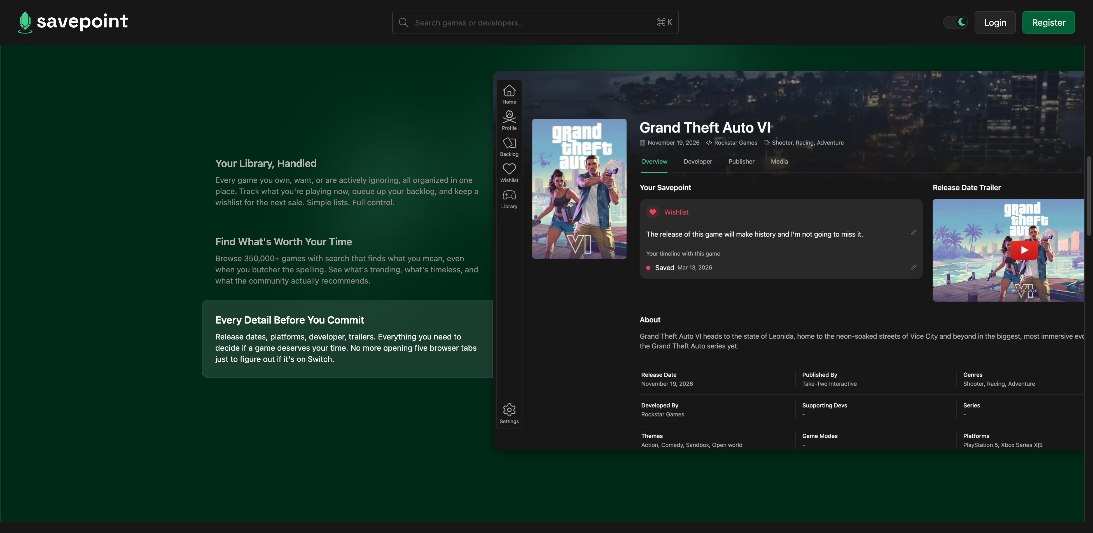
Task: Click the red Wishlist heart badge
Action: (x=653, y=212)
